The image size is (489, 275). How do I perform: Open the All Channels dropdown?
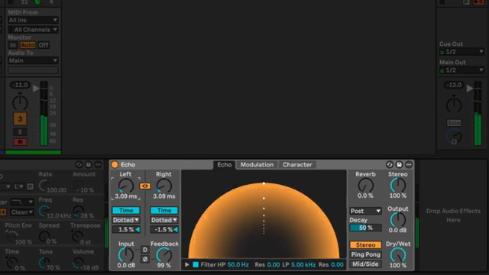(x=33, y=30)
